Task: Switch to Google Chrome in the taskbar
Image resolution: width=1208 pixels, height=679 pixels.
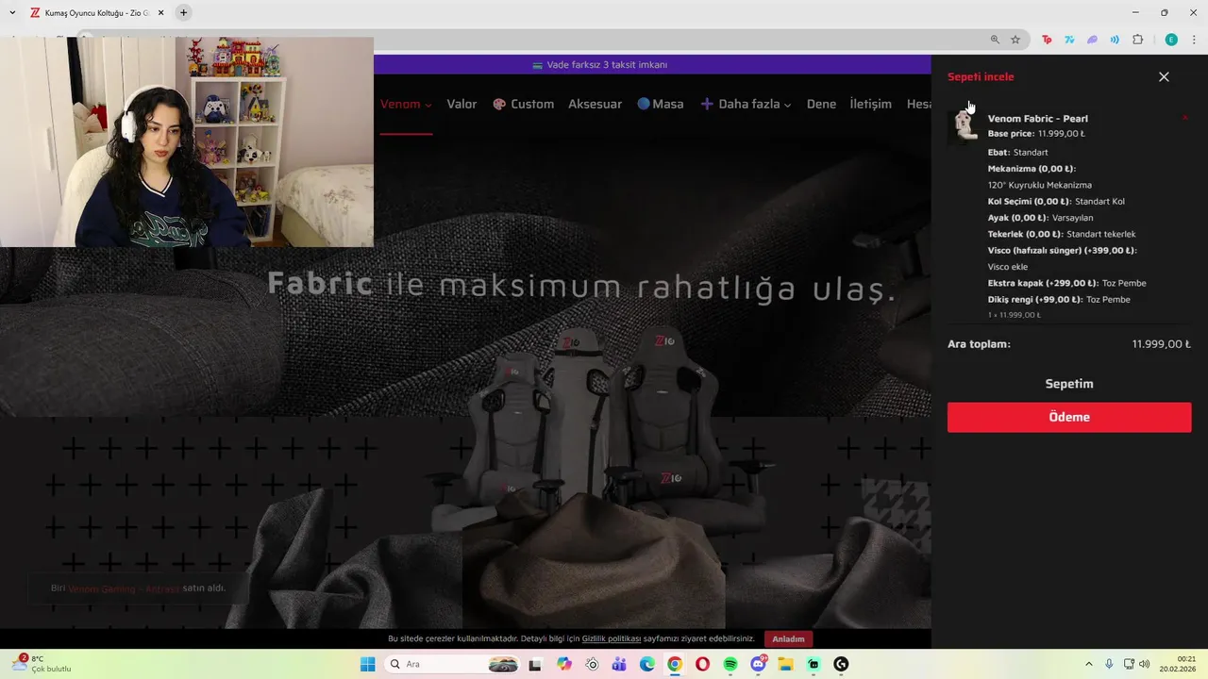Action: coord(674,664)
